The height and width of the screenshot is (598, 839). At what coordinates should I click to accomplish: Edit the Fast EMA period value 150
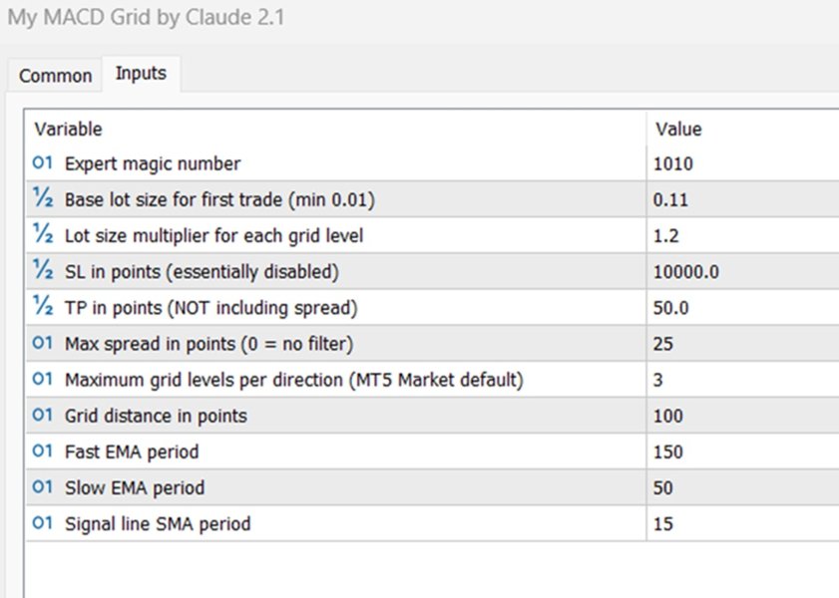686,451
